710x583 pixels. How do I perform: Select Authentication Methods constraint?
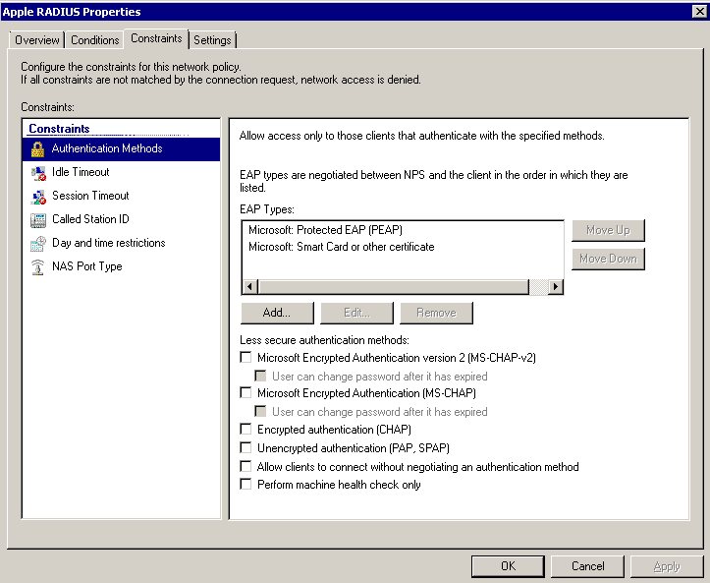(121, 149)
